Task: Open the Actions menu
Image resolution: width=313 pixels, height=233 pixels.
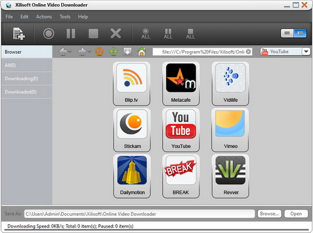Action: pos(44,17)
